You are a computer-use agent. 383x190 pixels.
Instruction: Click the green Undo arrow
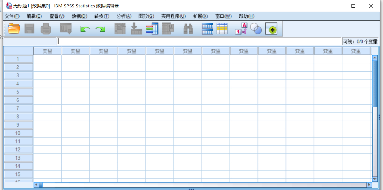pyautogui.click(x=85, y=29)
